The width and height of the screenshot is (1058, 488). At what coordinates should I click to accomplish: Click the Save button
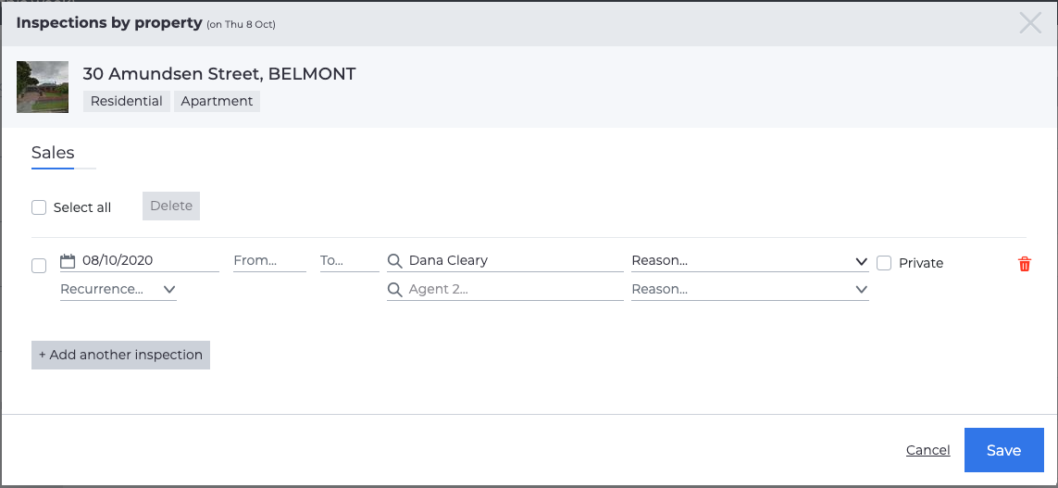(1004, 450)
